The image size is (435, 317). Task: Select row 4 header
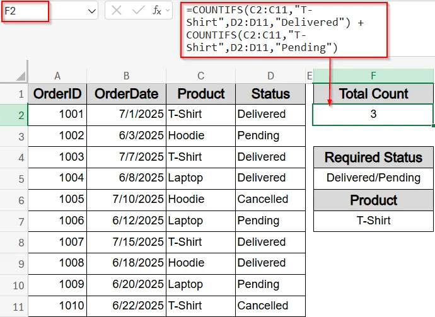(x=14, y=158)
